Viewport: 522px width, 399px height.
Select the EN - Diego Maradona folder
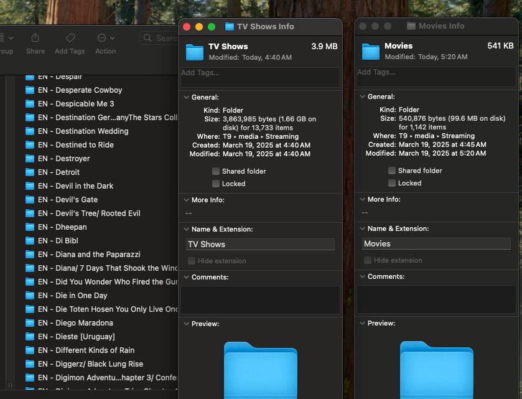coord(75,323)
